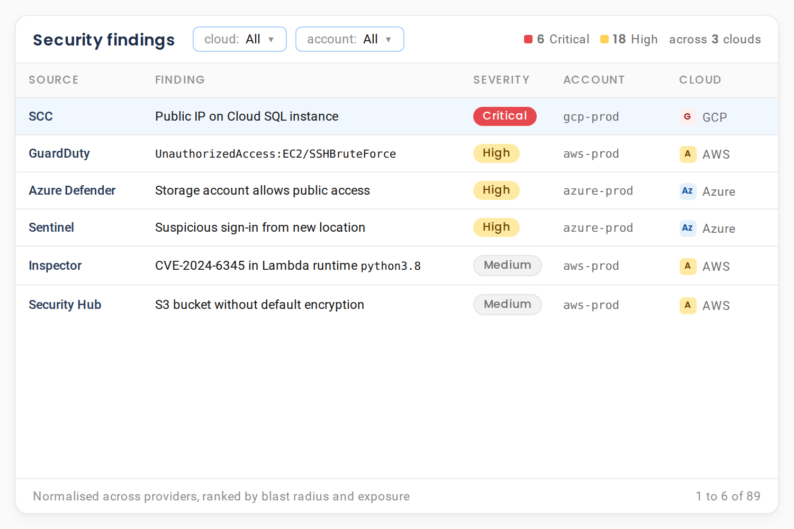Viewport: 794px width, 529px height.
Task: Open the Security Hub source link
Action: pos(65,305)
